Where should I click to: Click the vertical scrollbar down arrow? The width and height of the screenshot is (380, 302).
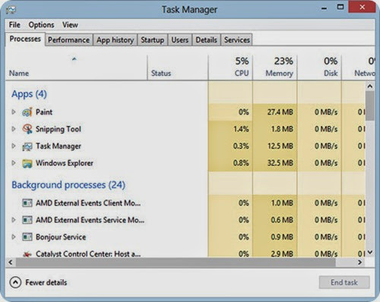coord(370,252)
